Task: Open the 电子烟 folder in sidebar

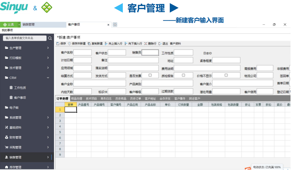Action: click(x=12, y=108)
